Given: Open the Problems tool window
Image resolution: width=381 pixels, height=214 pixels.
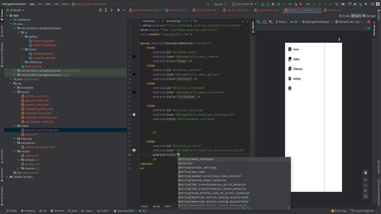Looking at the screenshot, I should pyautogui.click(x=28, y=211).
